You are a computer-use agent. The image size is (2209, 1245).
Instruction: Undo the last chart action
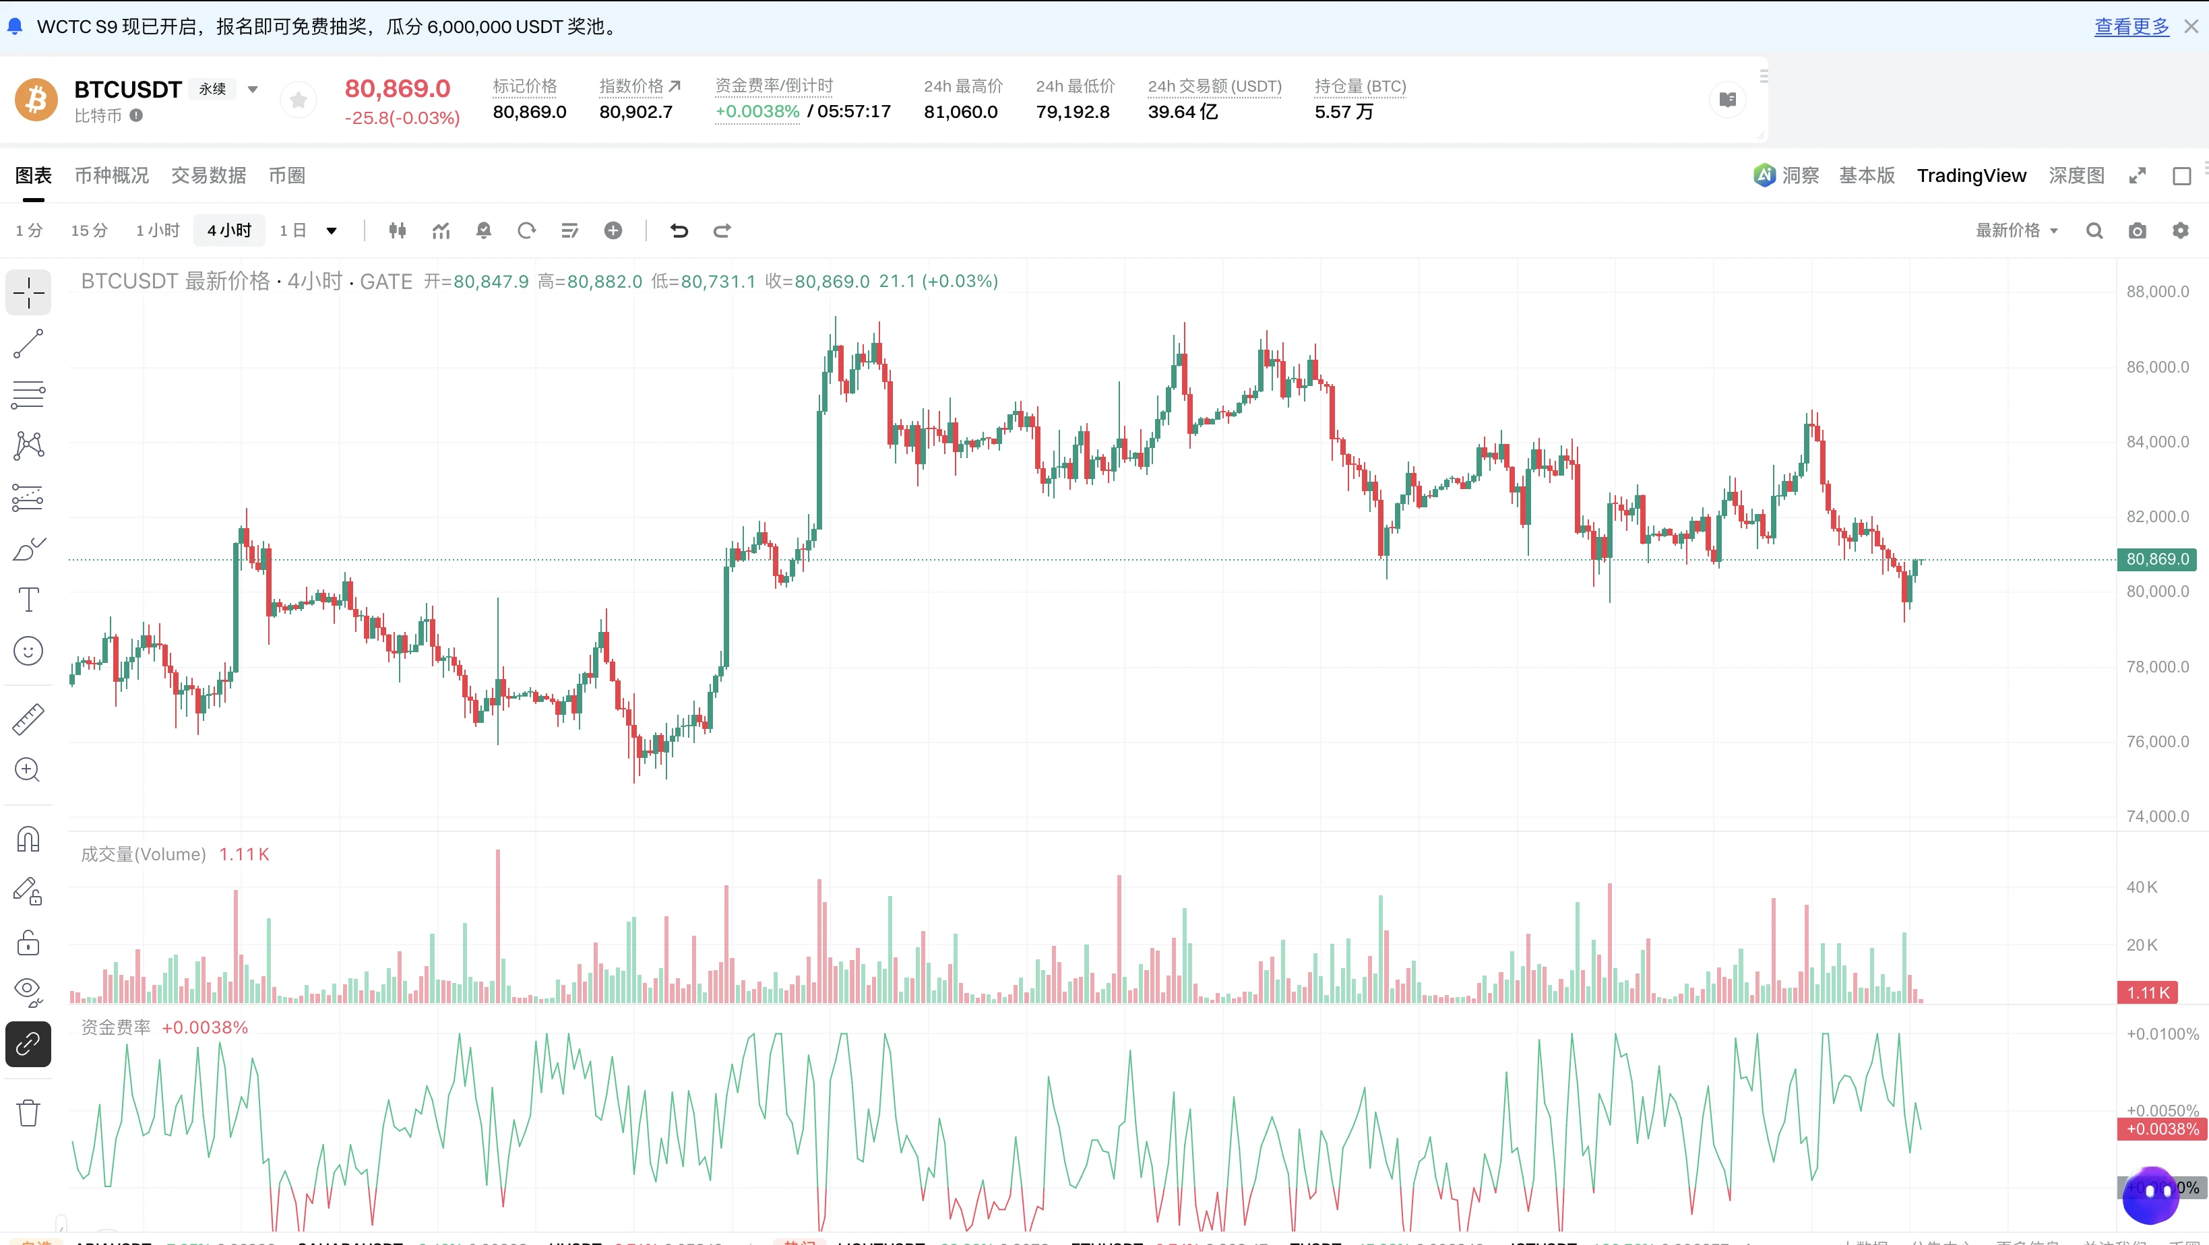click(x=679, y=230)
